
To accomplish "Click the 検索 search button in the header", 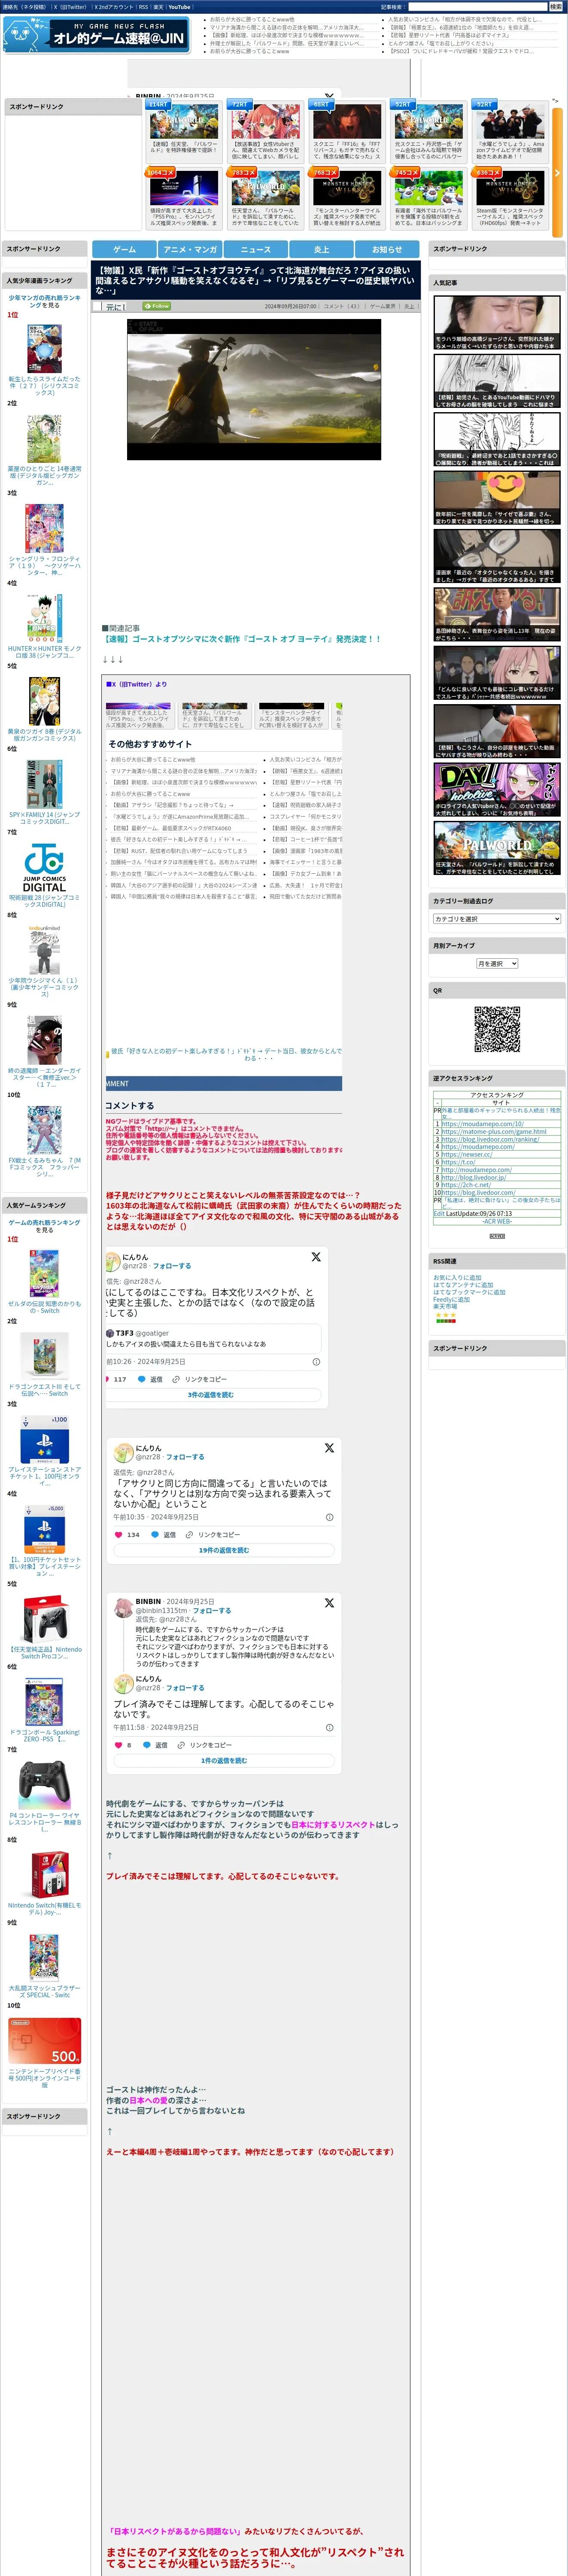I will 555,7.
